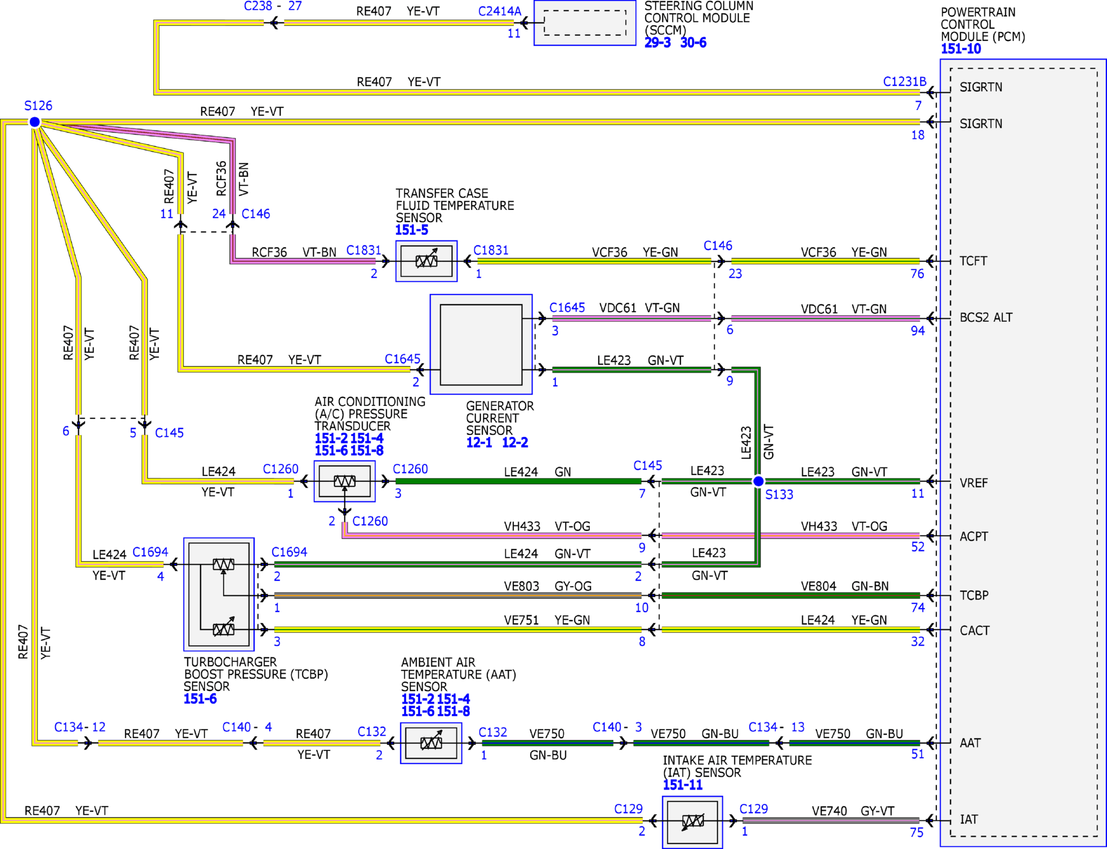Click the Transfer Case Fluid Temperature Sensor symbol

tap(426, 261)
